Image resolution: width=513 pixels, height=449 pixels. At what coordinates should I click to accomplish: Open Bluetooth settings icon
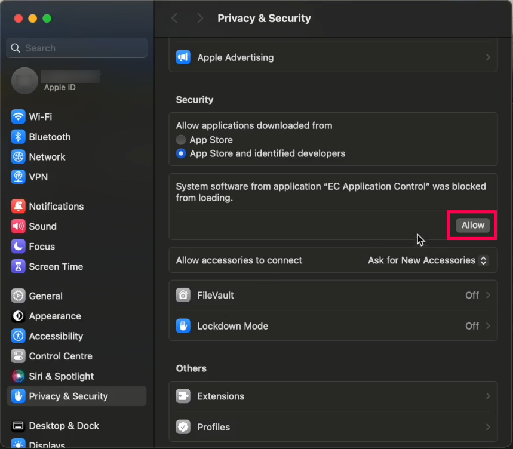(18, 137)
